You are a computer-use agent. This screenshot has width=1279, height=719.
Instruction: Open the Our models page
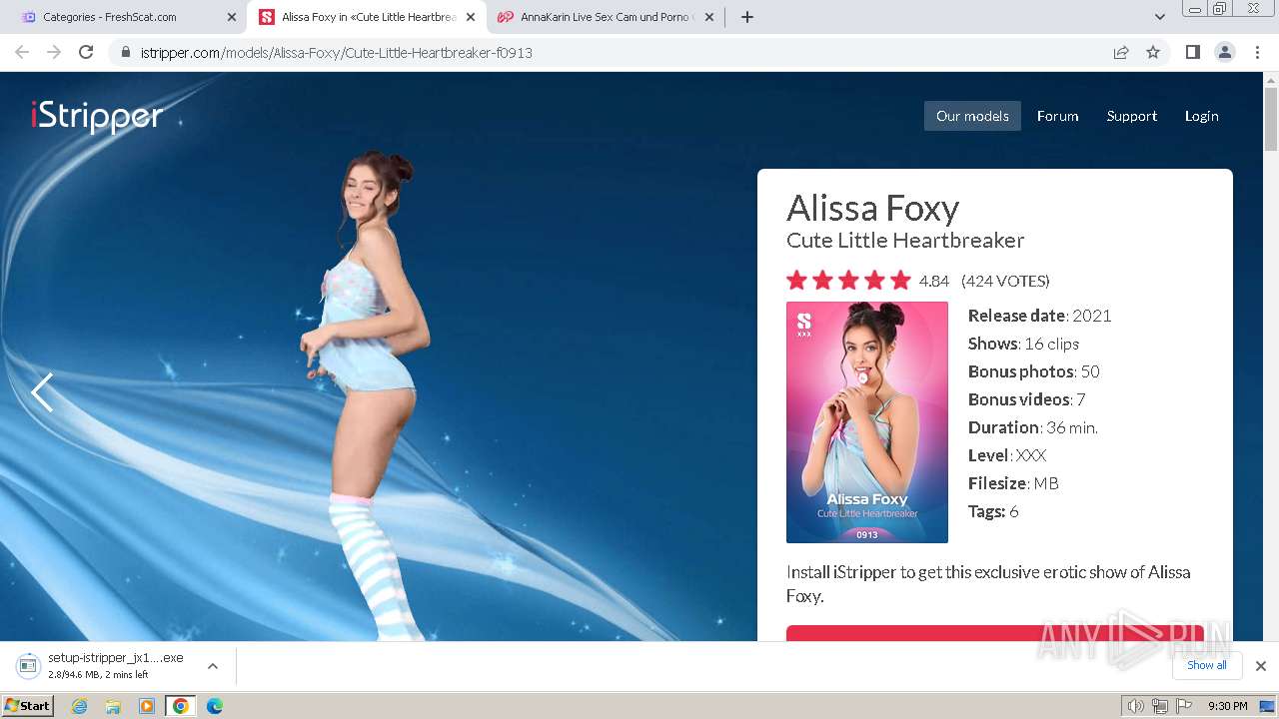(972, 116)
